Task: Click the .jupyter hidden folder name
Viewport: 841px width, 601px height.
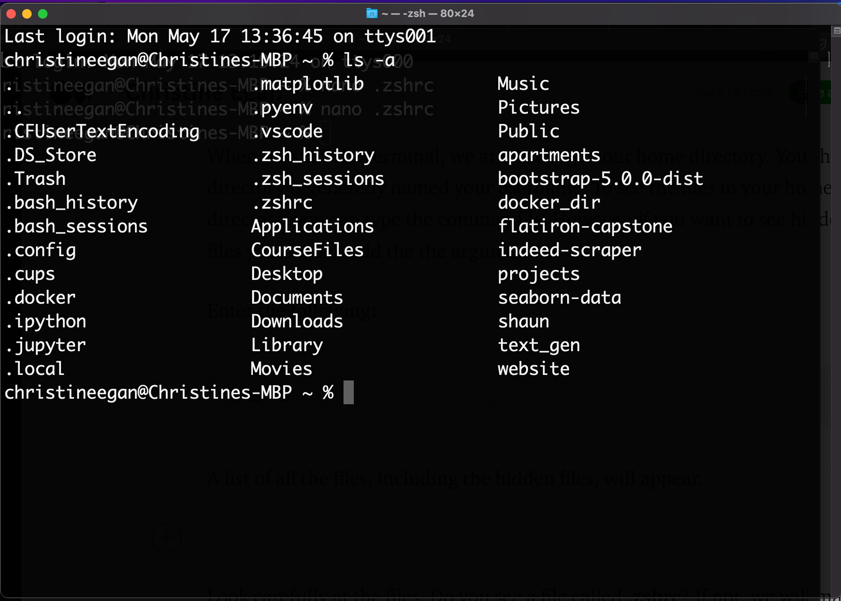Action: [x=46, y=345]
